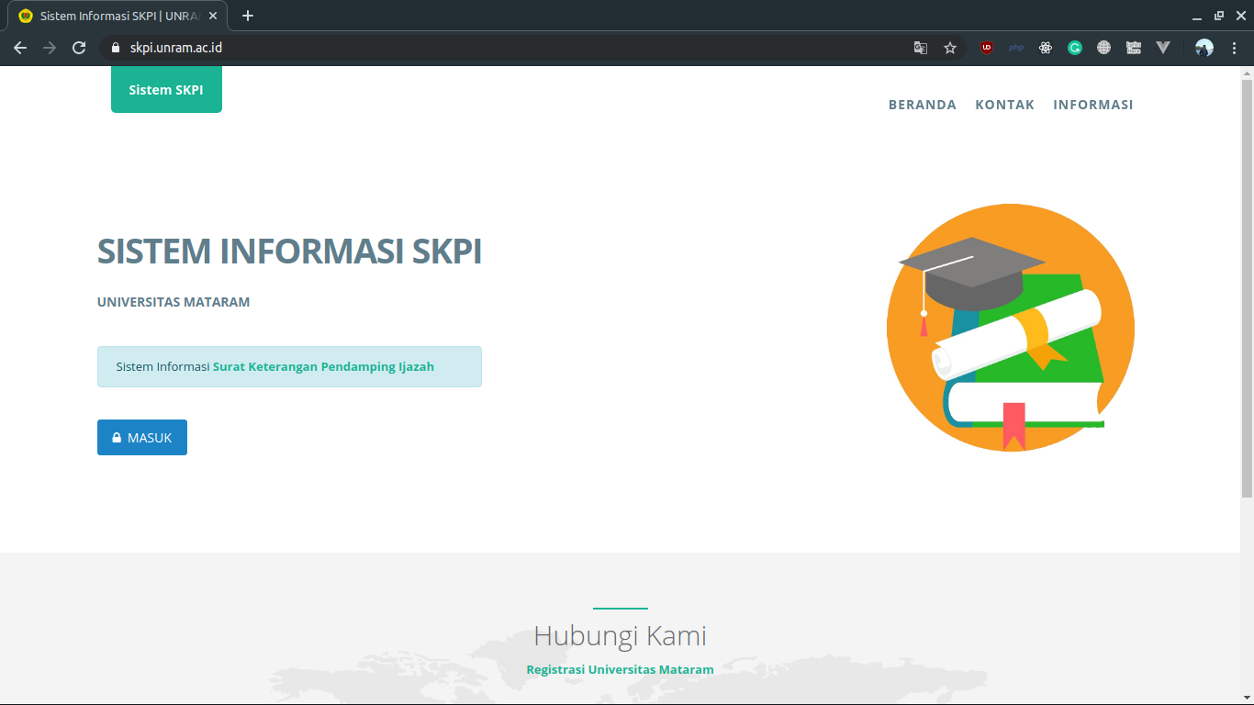Open the uBlock Origin extension
The width and height of the screenshot is (1254, 705).
coord(987,48)
